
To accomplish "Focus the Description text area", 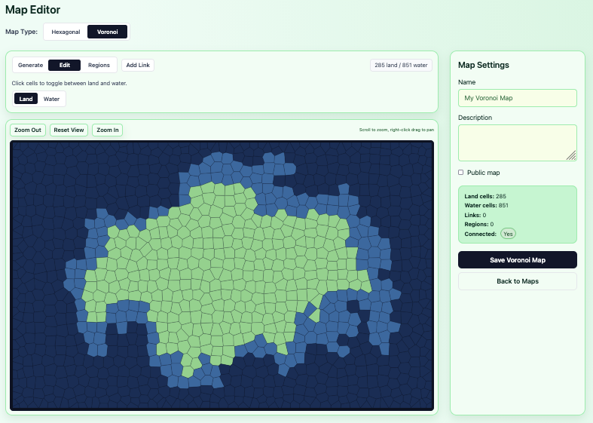I will [x=518, y=143].
